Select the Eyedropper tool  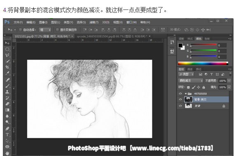(x=7, y=73)
